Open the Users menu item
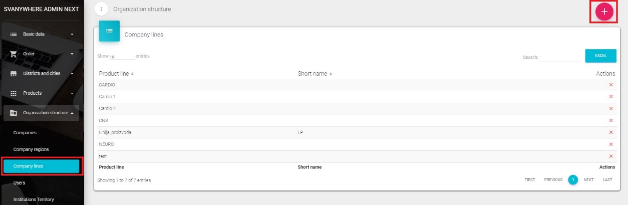 pyautogui.click(x=19, y=183)
